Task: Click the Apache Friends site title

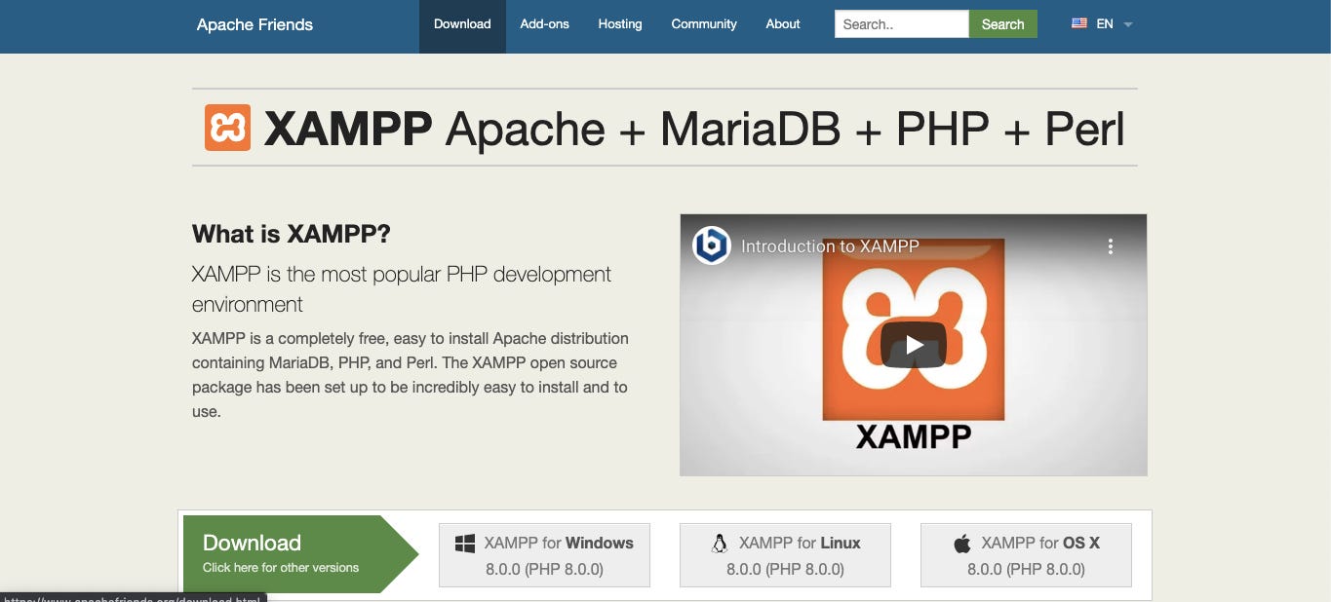Action: click(254, 24)
